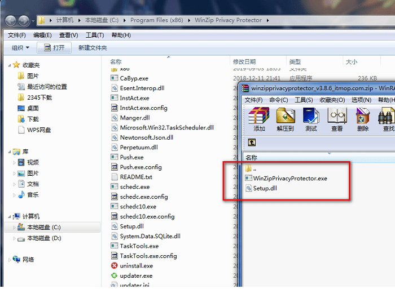
Task: Collapse the Libraries (库) tree node
Action: 10,152
